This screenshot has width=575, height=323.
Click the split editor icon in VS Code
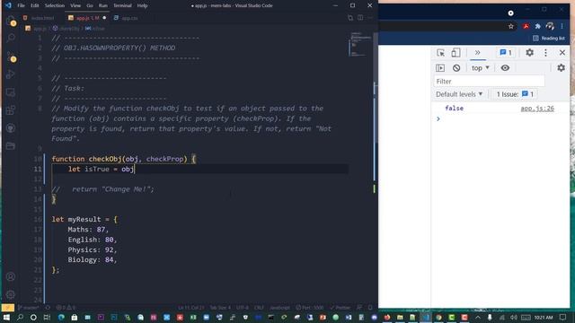pyautogui.click(x=360, y=18)
